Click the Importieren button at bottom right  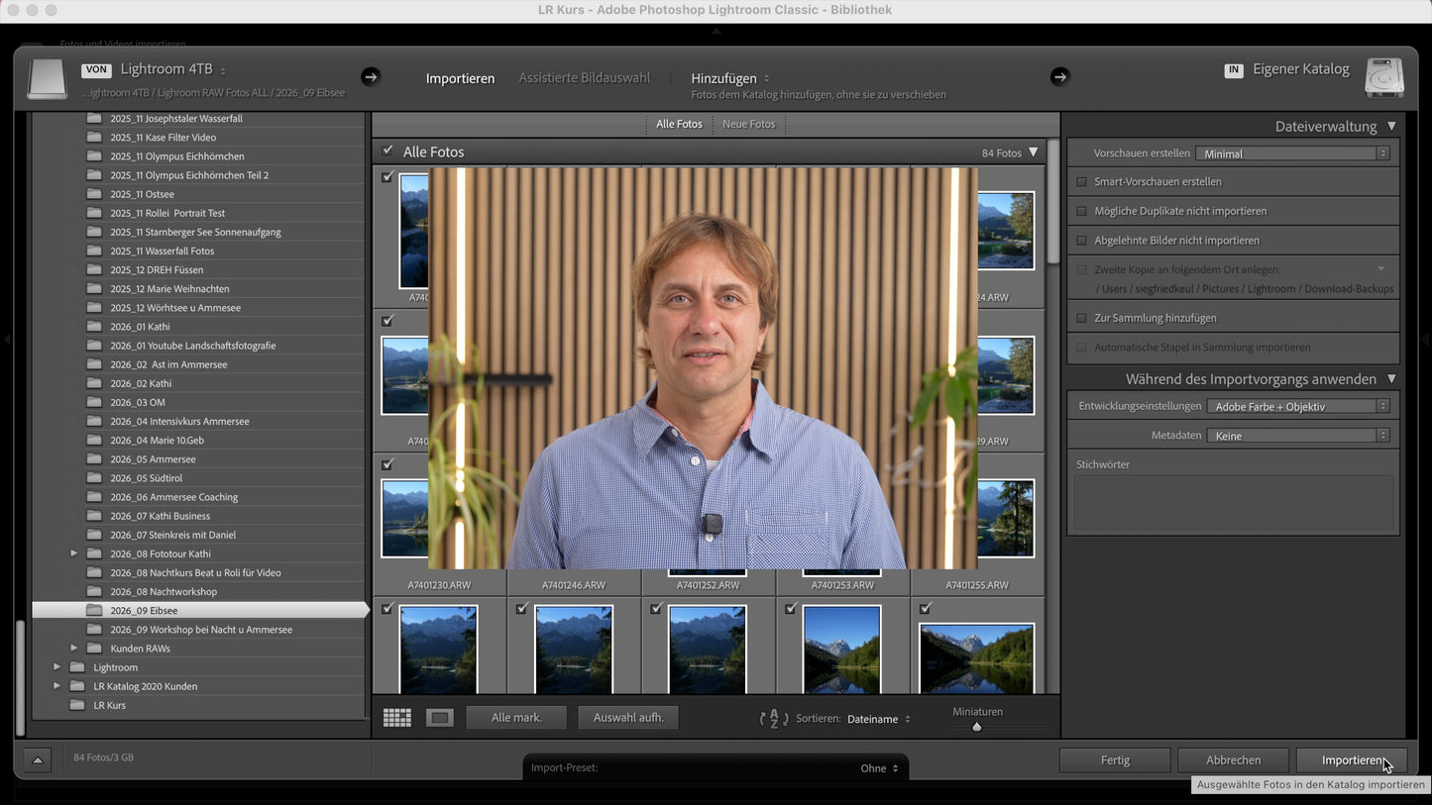click(1352, 760)
